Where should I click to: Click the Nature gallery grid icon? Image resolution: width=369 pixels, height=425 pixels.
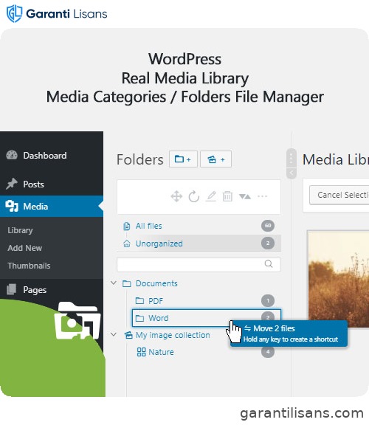(141, 352)
